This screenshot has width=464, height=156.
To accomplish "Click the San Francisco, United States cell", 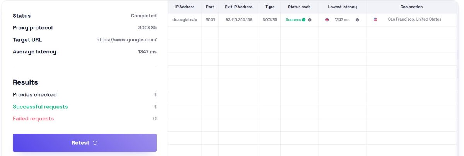I will coord(415,19).
